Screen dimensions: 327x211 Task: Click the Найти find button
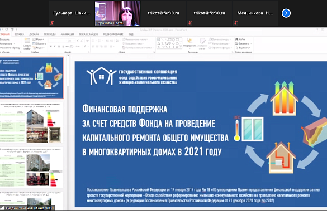pos(240,40)
